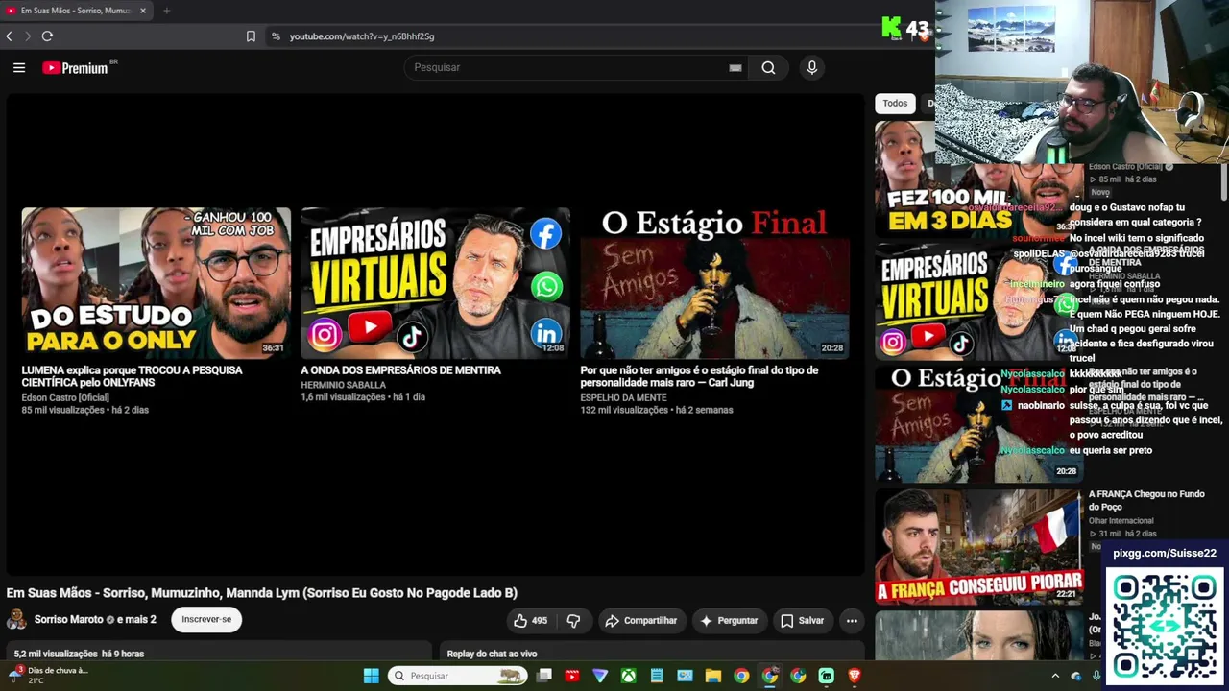Open a new browser tab
Screen dimensions: 1229x691
[166, 11]
